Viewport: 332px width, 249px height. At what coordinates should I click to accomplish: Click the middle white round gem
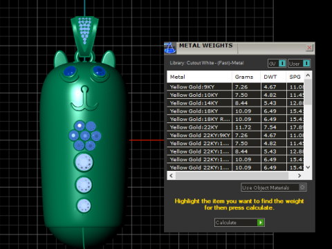point(84,185)
